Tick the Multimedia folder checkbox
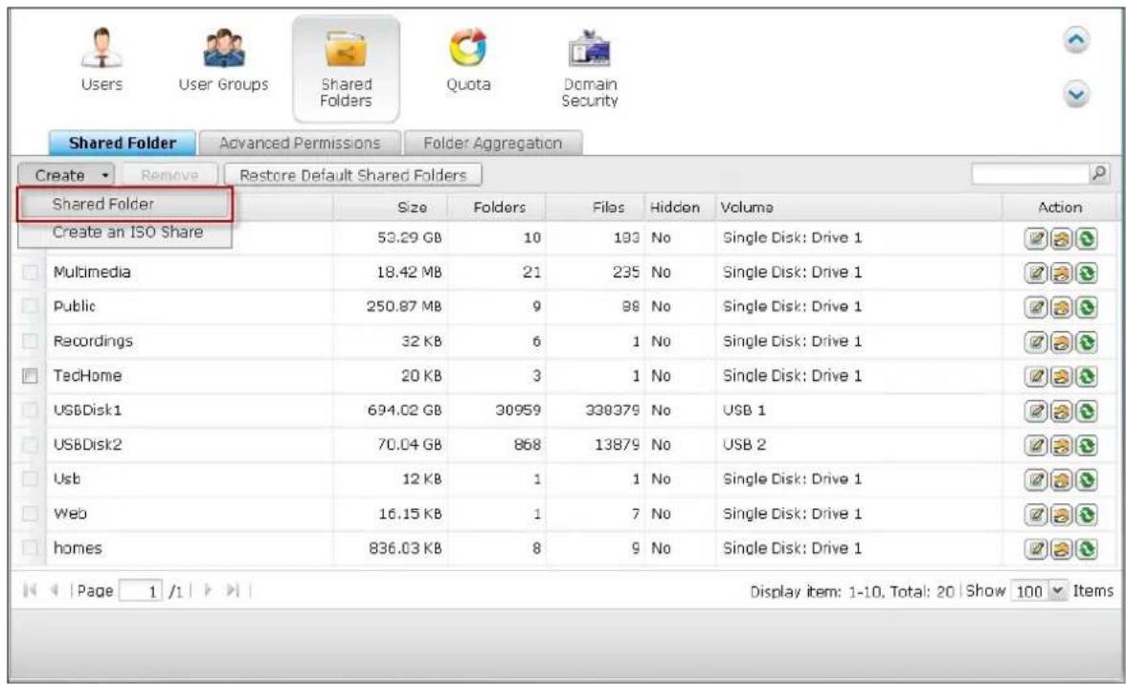Viewport: 1126px width, 684px height. 31,272
